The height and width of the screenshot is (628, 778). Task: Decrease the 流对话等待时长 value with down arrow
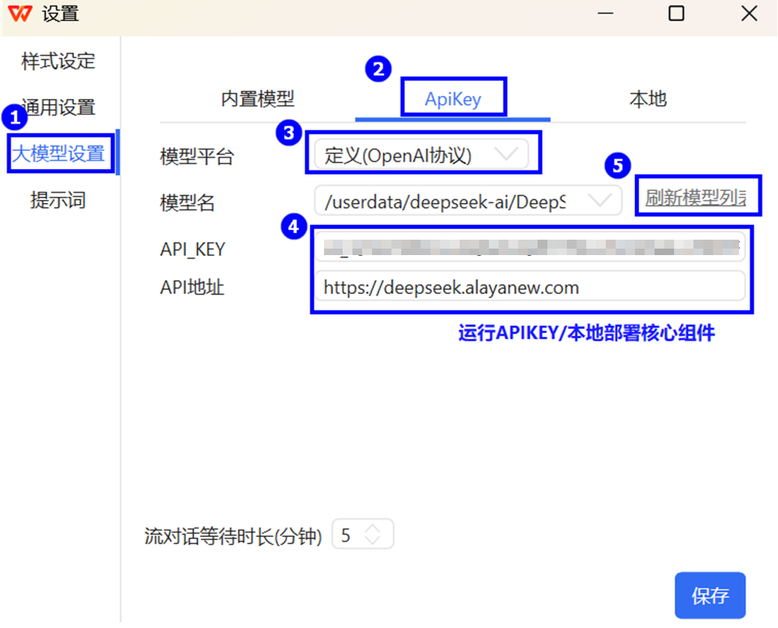[x=373, y=541]
